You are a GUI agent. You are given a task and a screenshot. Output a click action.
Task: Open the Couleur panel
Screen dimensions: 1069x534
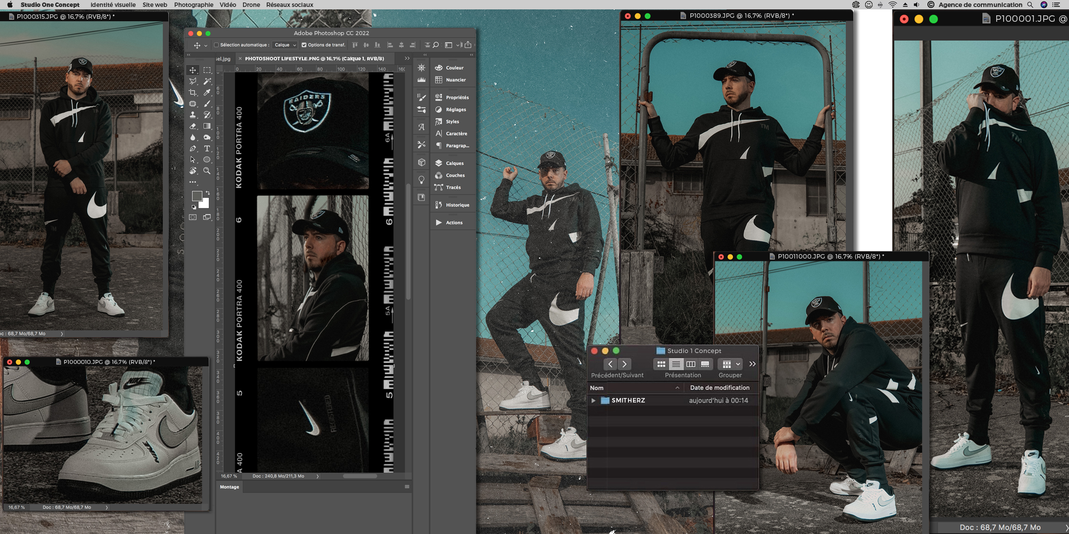click(449, 68)
